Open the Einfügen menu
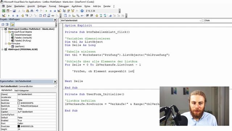232x131 pixels. [42, 6]
